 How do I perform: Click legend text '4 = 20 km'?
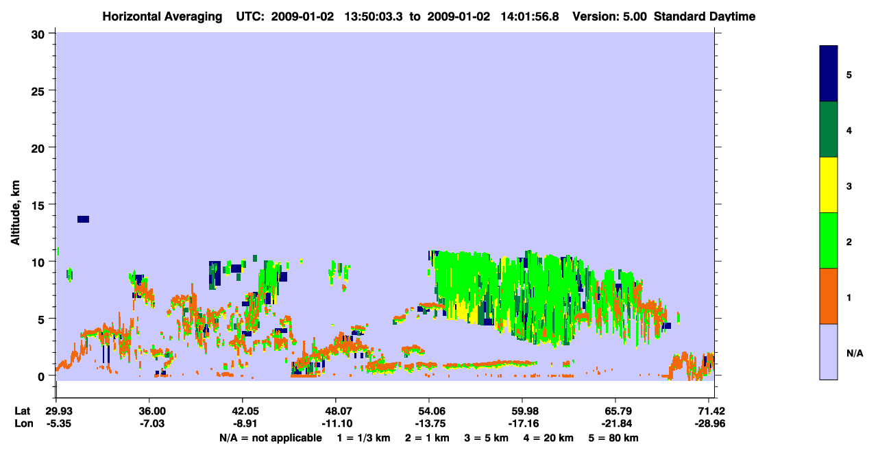[x=549, y=438]
